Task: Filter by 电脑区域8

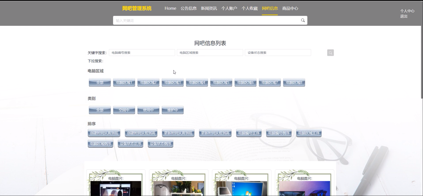Action: click(x=294, y=83)
